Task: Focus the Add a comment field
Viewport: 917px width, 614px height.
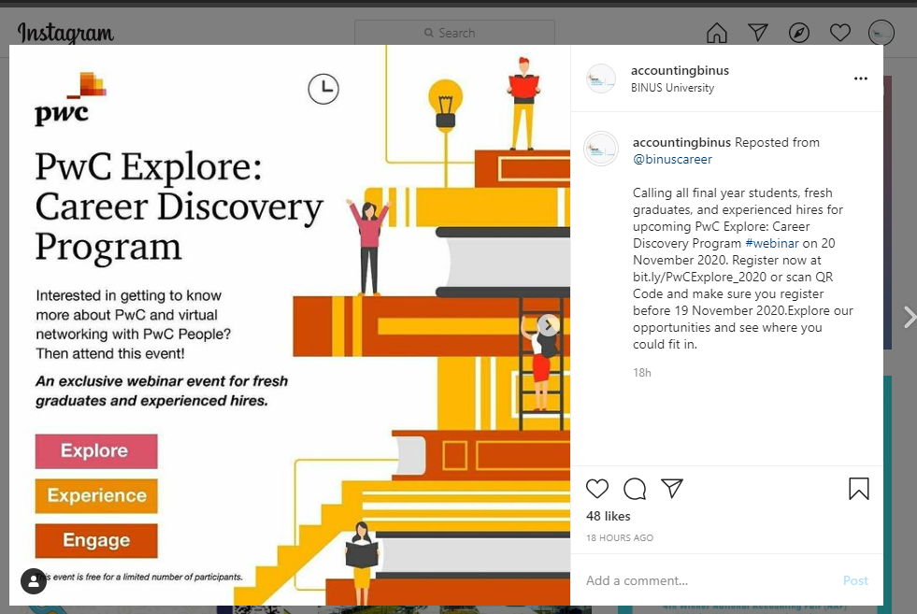Action: pyautogui.click(x=710, y=580)
